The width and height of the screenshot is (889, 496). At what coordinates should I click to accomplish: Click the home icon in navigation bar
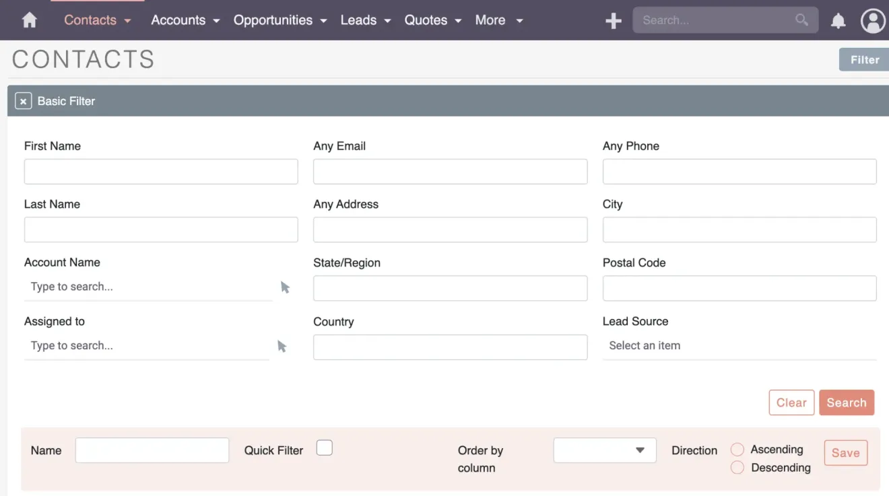click(x=28, y=20)
